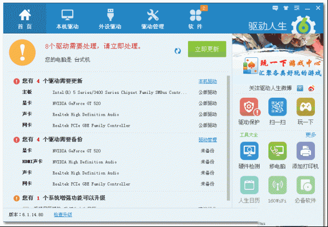The height and width of the screenshot is (227, 328).
Task: Select Realtek High Definition Audio under 需要备份
Action: 119,173
